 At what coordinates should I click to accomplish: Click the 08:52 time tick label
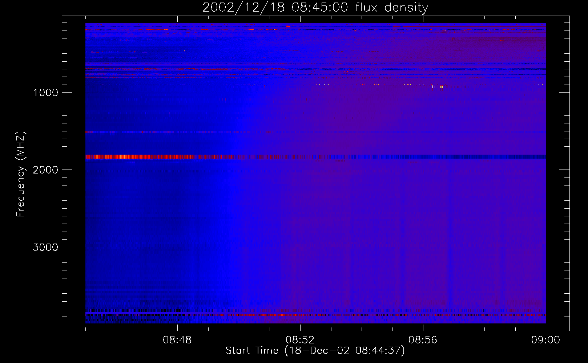click(x=300, y=340)
